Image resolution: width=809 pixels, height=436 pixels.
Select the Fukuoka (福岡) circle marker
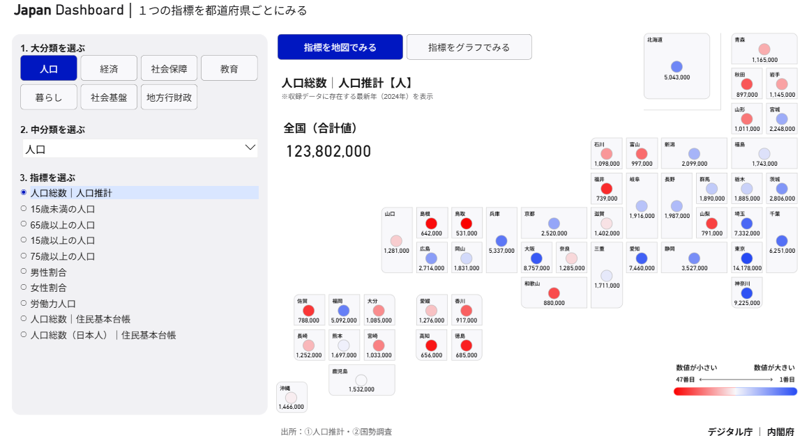[343, 311]
